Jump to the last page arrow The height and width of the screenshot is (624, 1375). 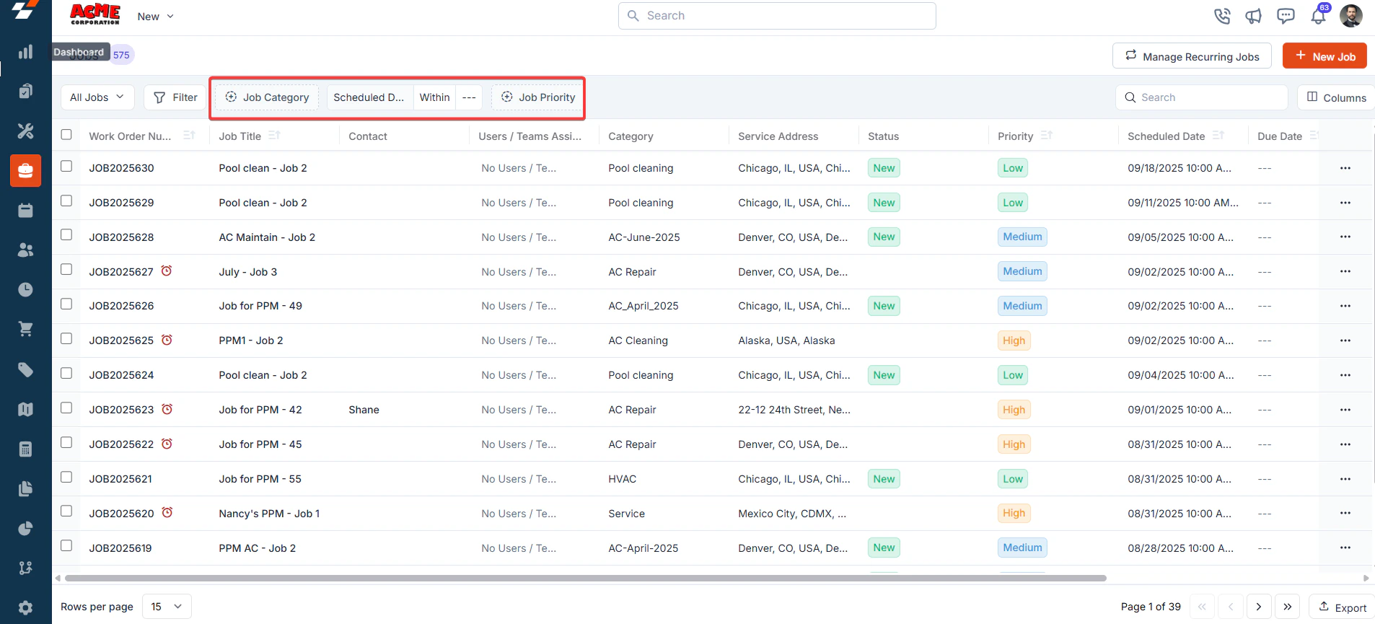[x=1288, y=607]
